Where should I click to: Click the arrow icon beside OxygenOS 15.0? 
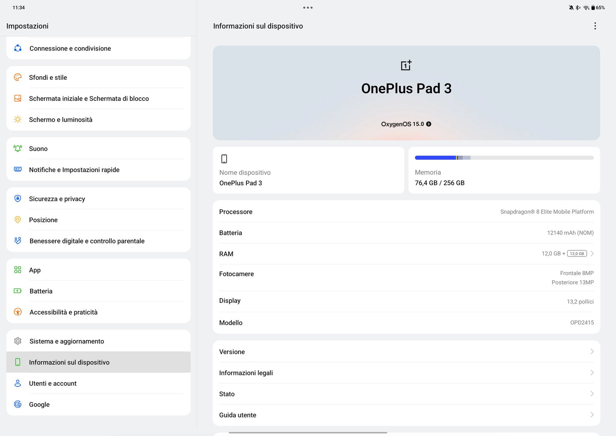click(429, 124)
